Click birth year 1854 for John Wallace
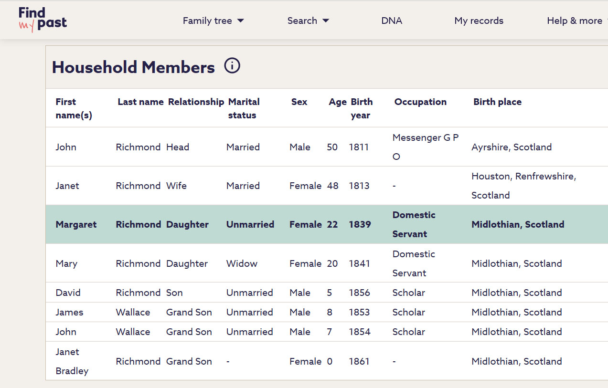 [360, 332]
